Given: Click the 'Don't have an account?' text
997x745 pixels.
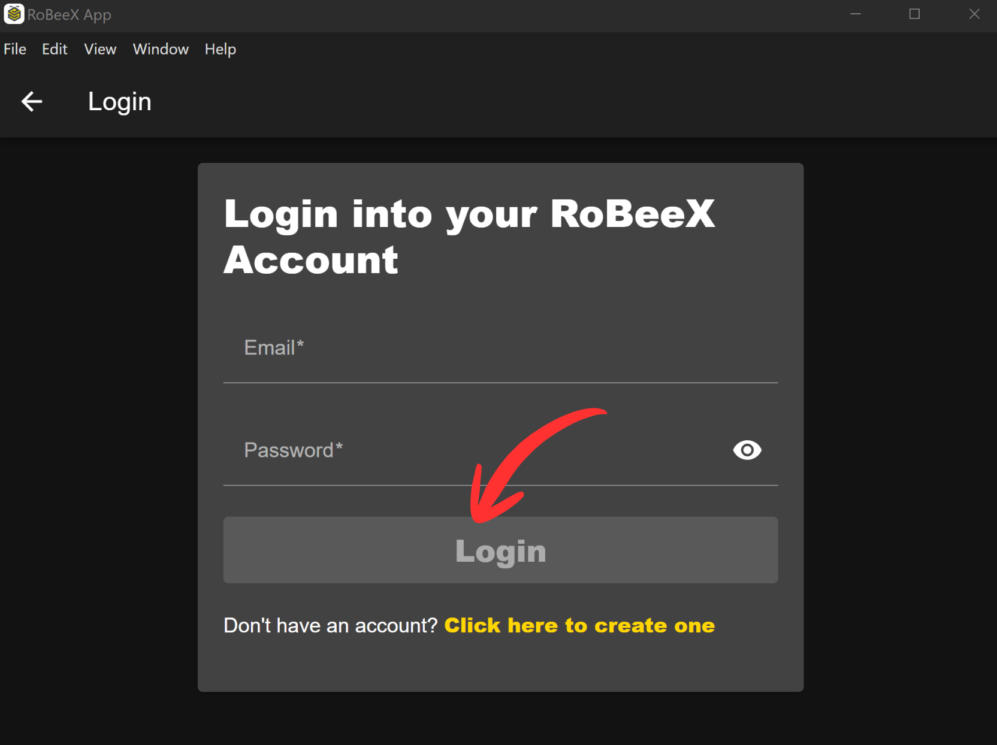Looking at the screenshot, I should coord(331,625).
